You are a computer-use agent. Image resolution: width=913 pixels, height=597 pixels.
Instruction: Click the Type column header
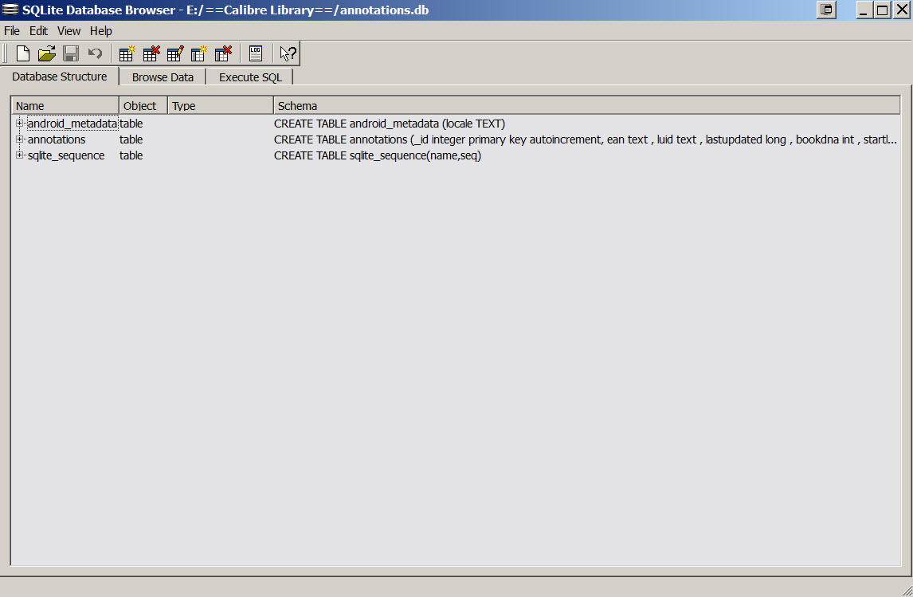221,105
